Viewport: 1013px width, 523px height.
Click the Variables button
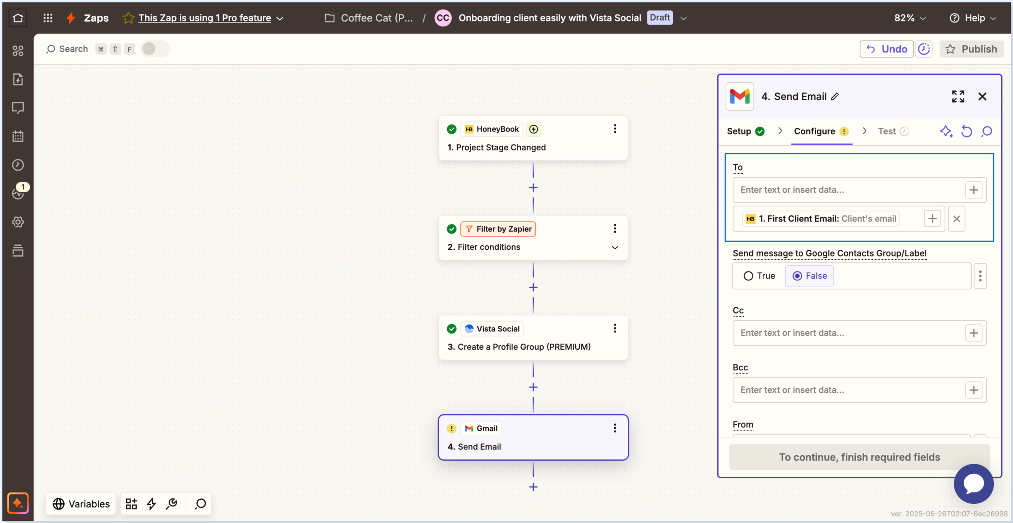click(x=81, y=504)
